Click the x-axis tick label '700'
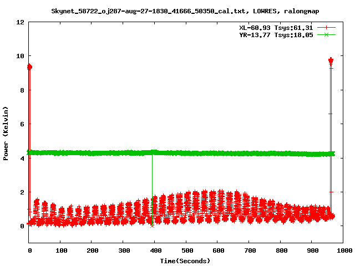 coord(250,250)
